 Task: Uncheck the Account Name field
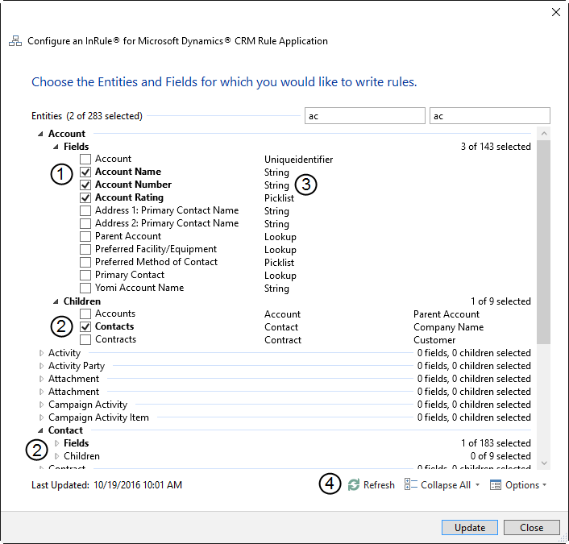point(85,172)
